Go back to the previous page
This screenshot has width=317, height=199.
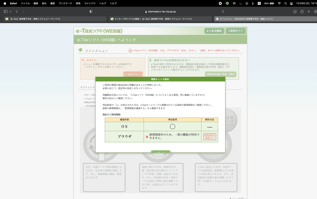point(17,12)
